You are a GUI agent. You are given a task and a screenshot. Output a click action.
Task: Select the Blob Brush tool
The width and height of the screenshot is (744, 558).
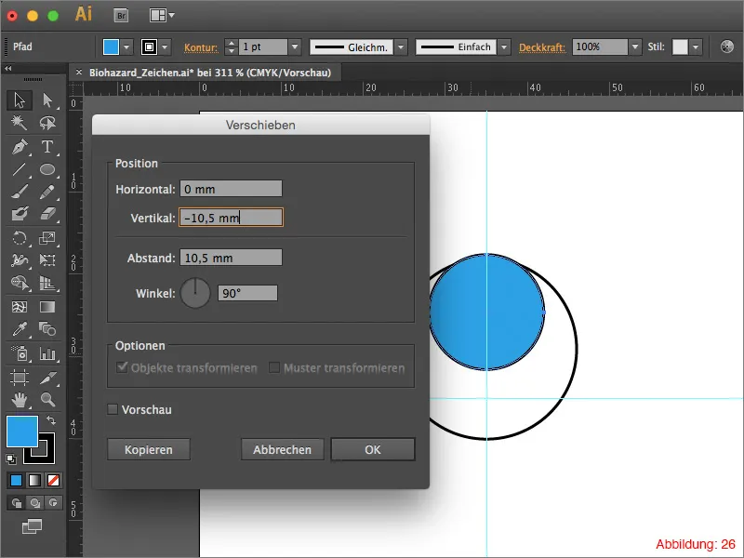(x=20, y=214)
